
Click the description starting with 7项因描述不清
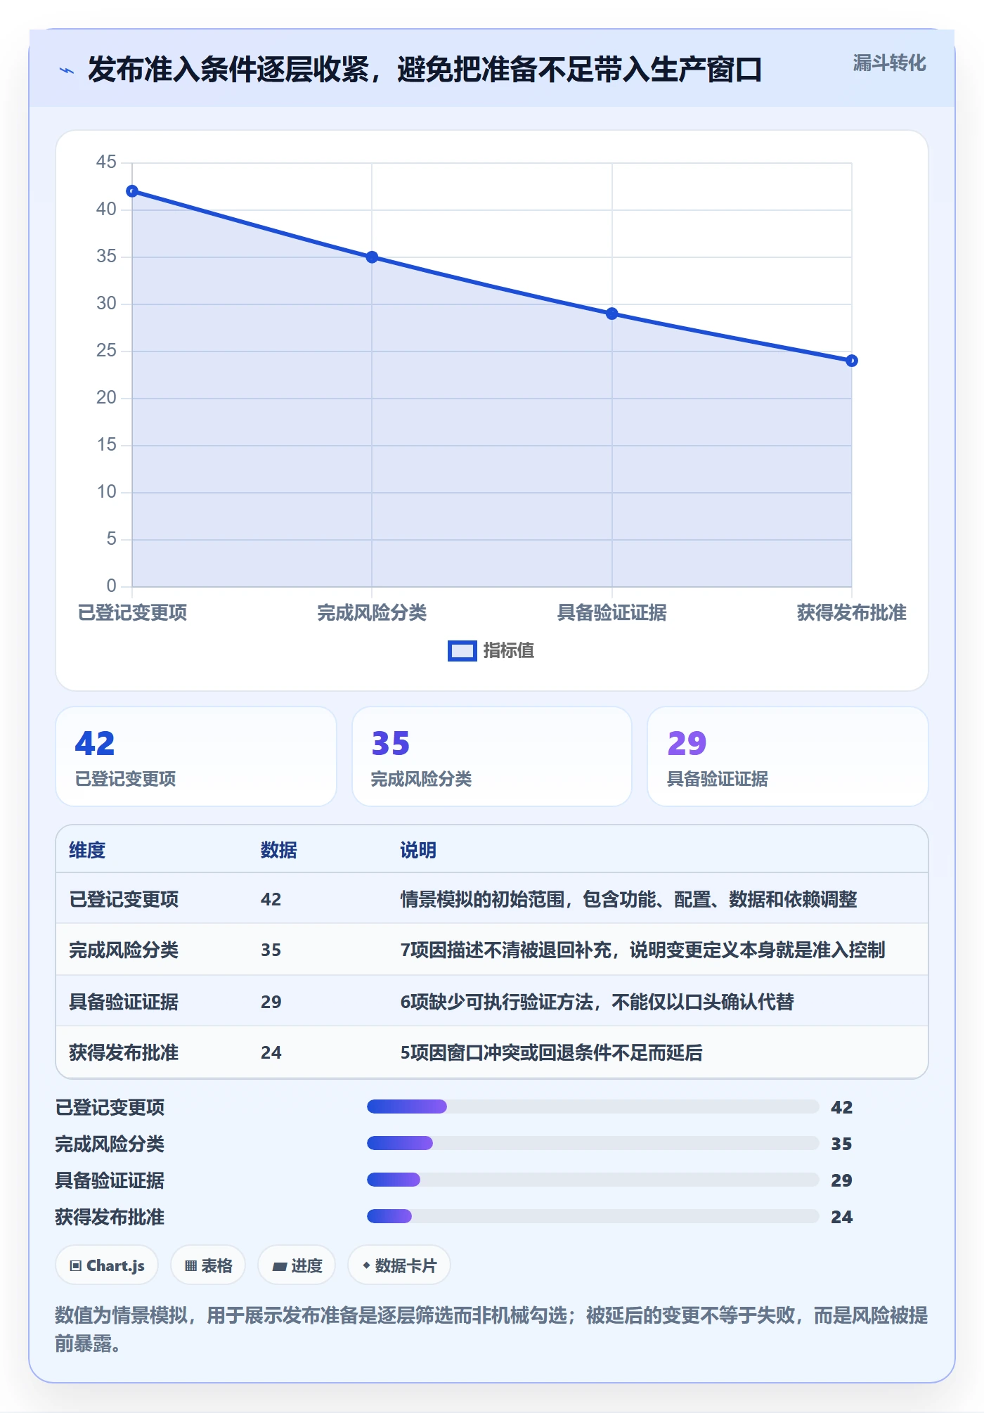[x=642, y=950]
